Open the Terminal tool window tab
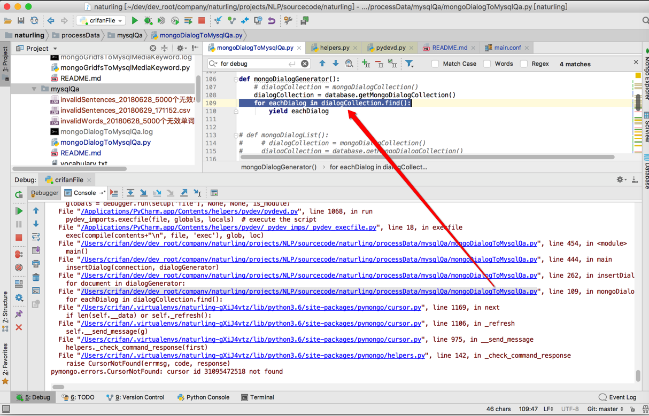The width and height of the screenshot is (649, 416). [x=258, y=397]
